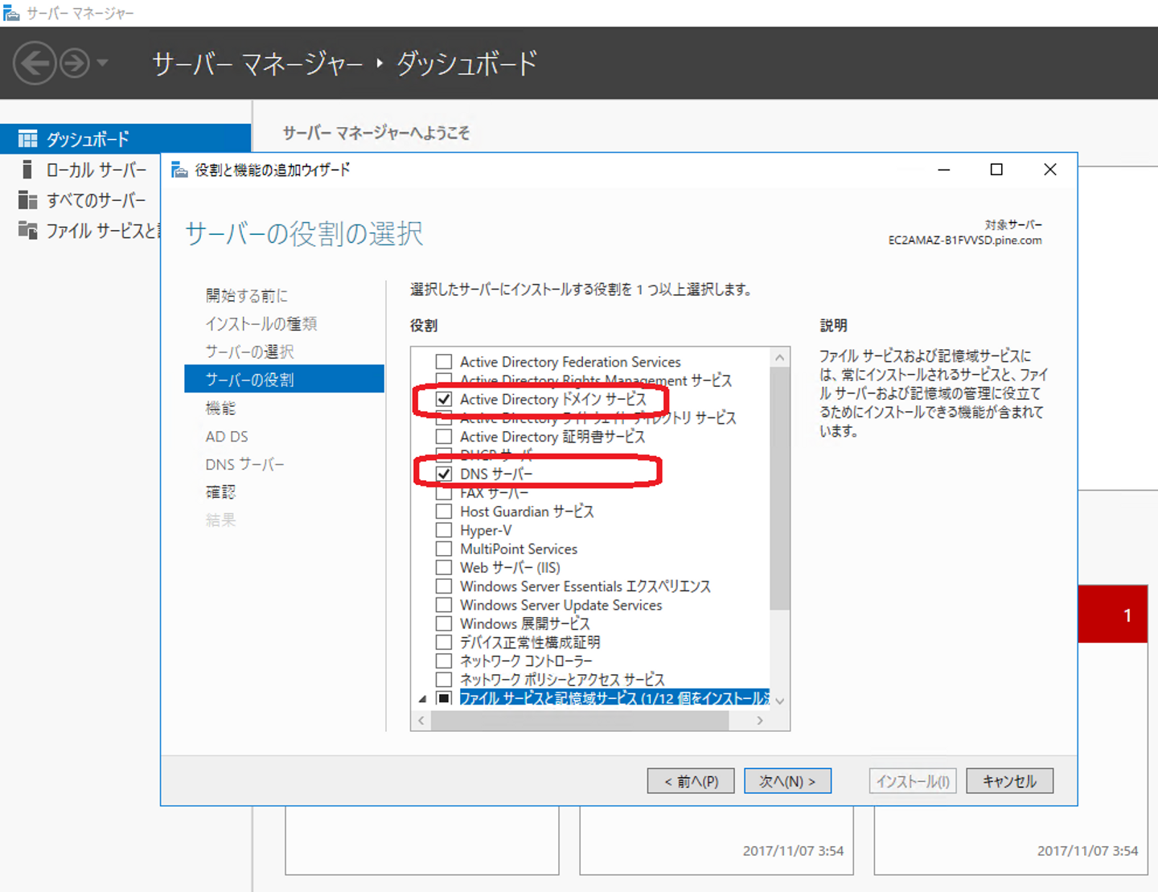Uncheck Active Directory ドメイン サービス
The width and height of the screenshot is (1158, 892).
pyautogui.click(x=444, y=399)
